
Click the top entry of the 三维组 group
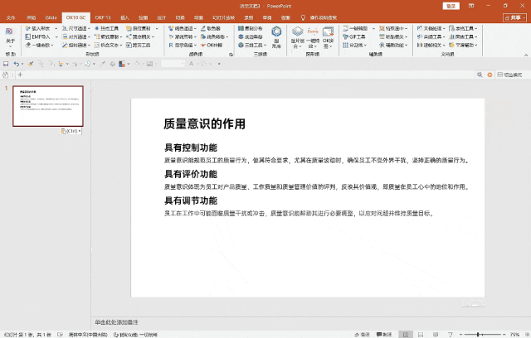(x=251, y=28)
